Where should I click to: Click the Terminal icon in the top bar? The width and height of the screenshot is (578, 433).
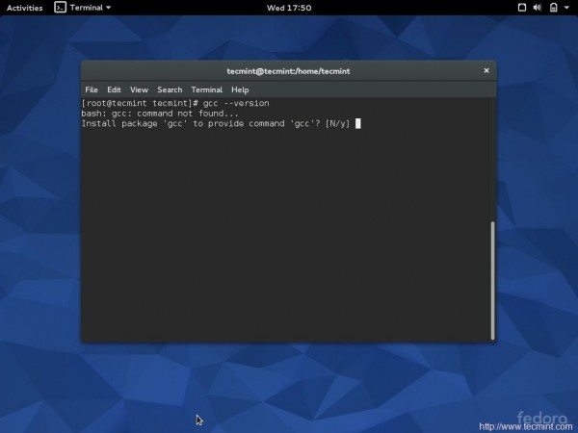coord(59,7)
